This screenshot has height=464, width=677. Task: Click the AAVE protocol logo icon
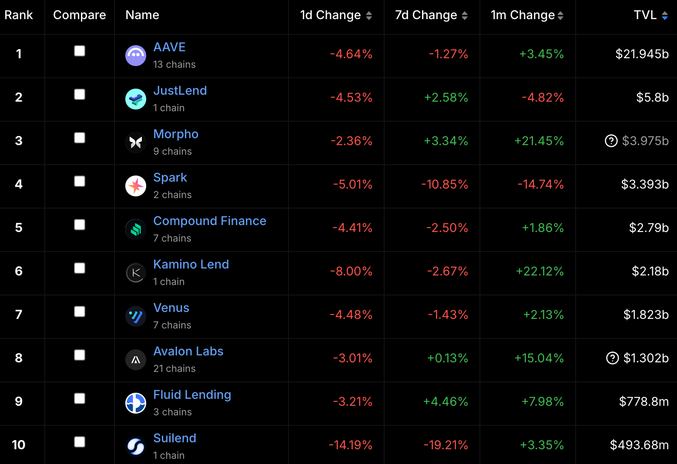136,56
